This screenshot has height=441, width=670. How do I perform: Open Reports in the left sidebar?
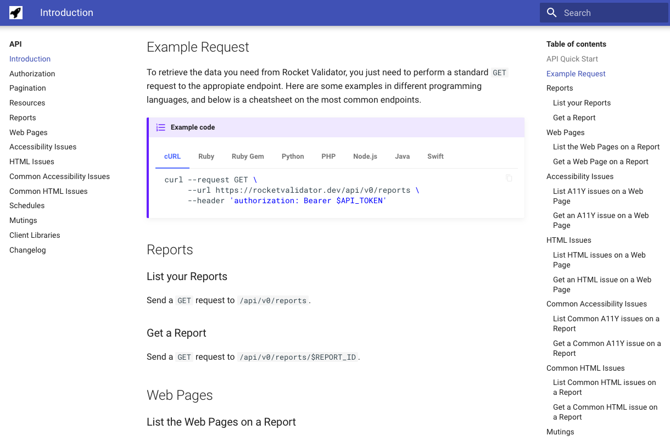pos(23,118)
